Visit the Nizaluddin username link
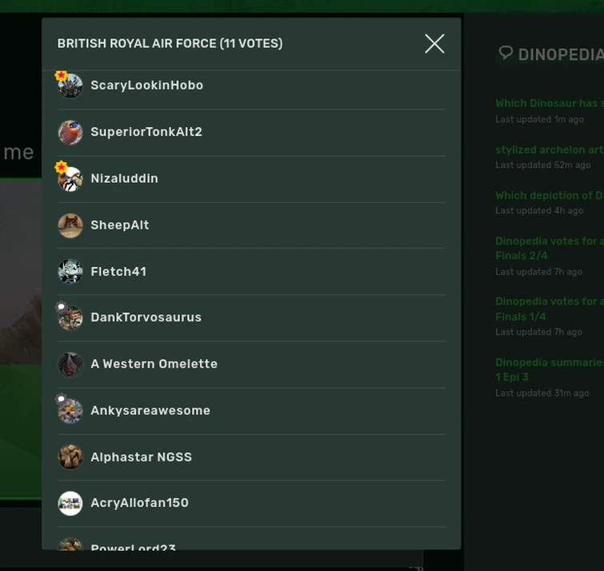This screenshot has width=604, height=571. 124,178
